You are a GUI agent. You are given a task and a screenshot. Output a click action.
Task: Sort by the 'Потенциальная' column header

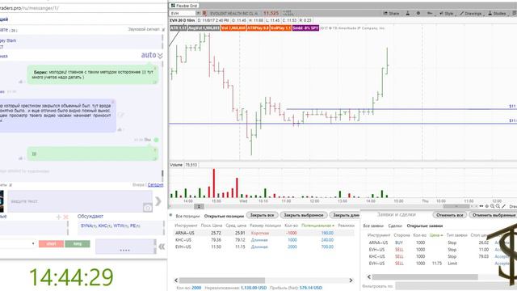point(317,226)
